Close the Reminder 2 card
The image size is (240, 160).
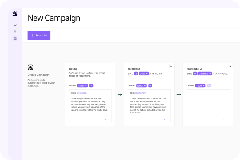[230, 66]
